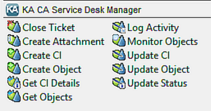The width and height of the screenshot is (211, 111).
Task: Choose the Get CI Details label
Action: click(51, 83)
